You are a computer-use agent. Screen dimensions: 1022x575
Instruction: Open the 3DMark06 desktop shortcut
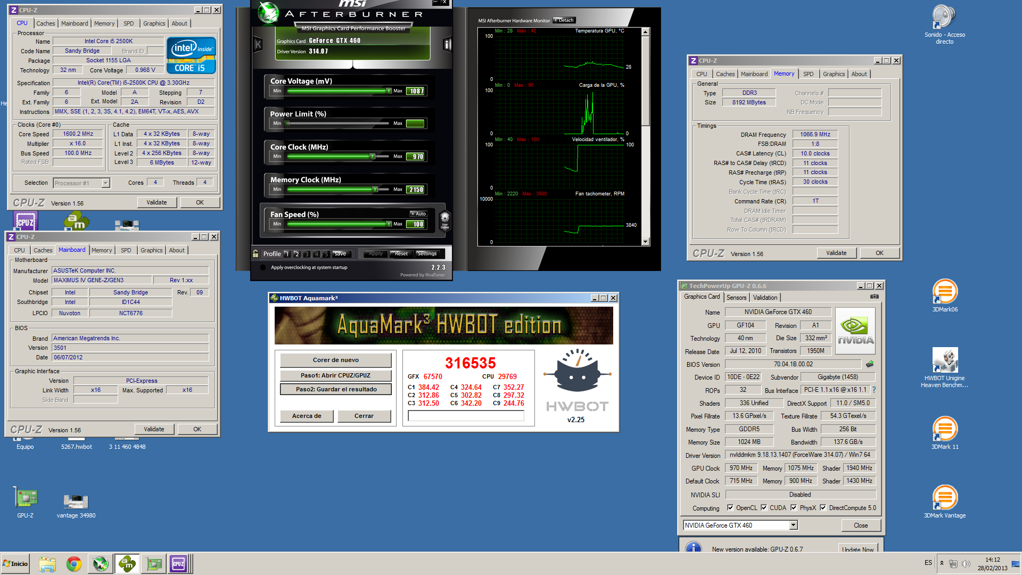945,295
